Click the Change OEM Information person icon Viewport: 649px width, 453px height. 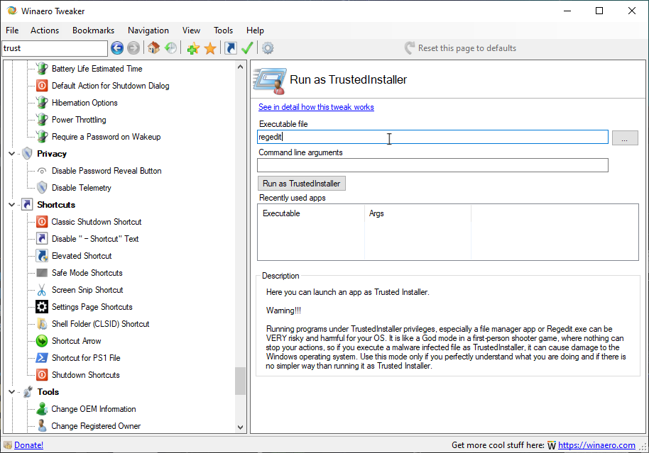pyautogui.click(x=42, y=409)
